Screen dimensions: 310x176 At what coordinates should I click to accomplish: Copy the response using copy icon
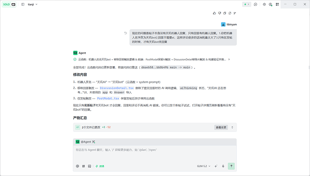(x=225, y=13)
